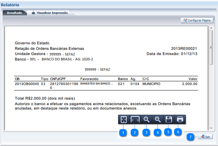Image resolution: width=218 pixels, height=146 pixels.
Task: Click the fit whole page icon
Action: coord(124,119)
